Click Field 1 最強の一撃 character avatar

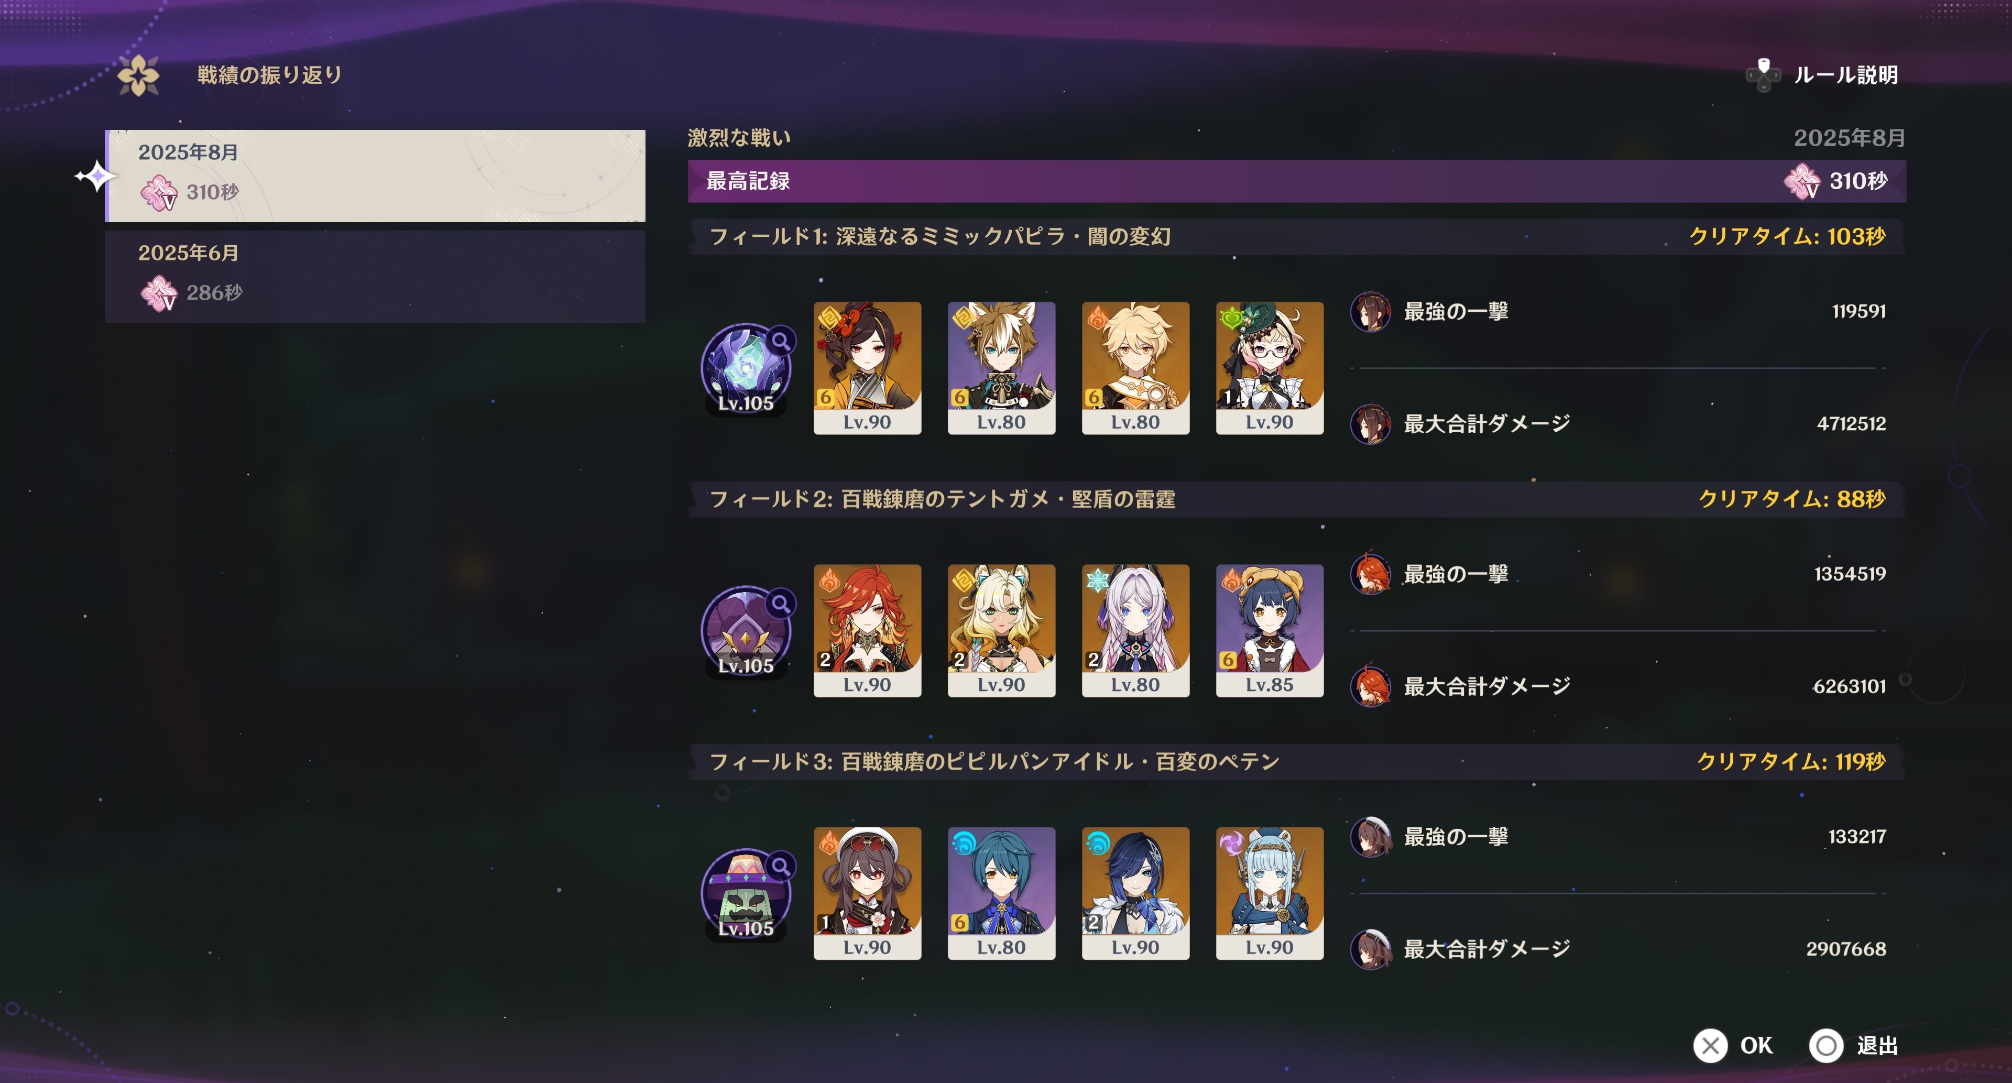1370,312
